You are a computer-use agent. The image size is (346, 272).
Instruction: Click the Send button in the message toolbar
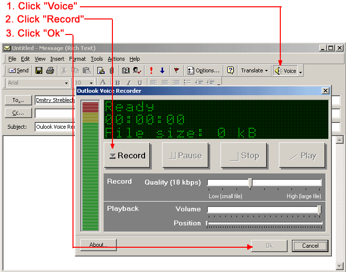(18, 70)
